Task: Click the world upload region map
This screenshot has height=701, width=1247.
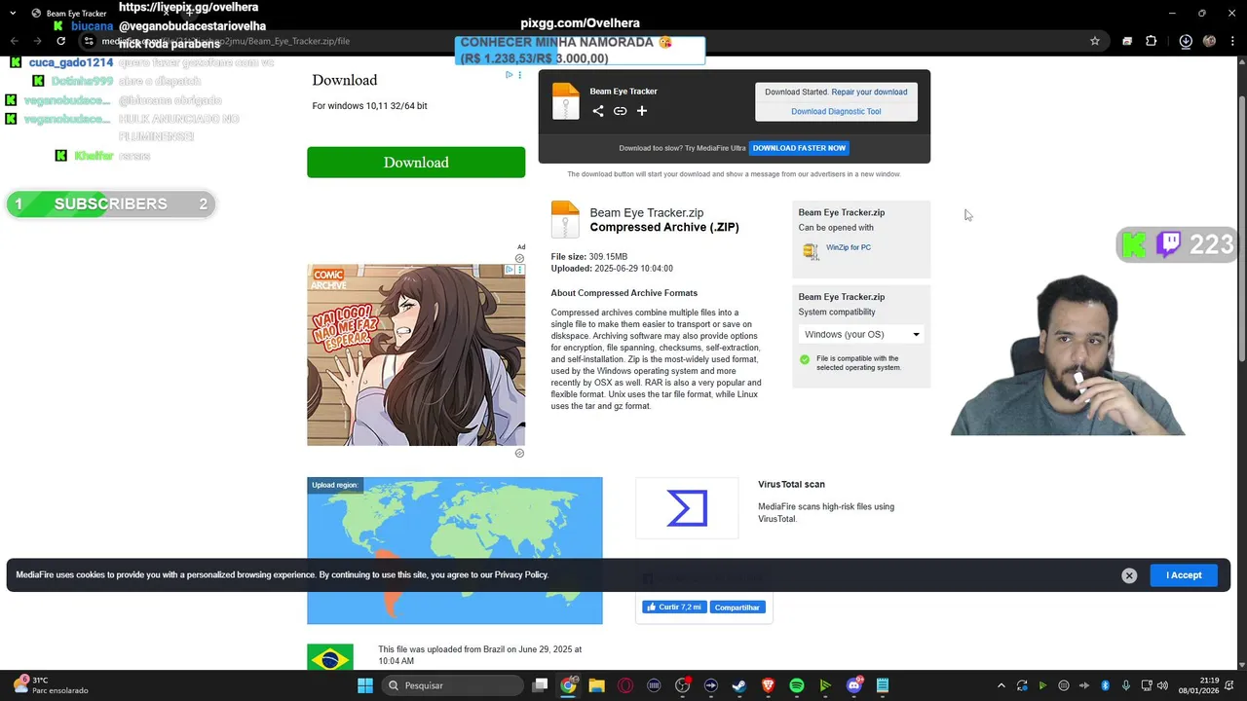Action: [x=455, y=550]
